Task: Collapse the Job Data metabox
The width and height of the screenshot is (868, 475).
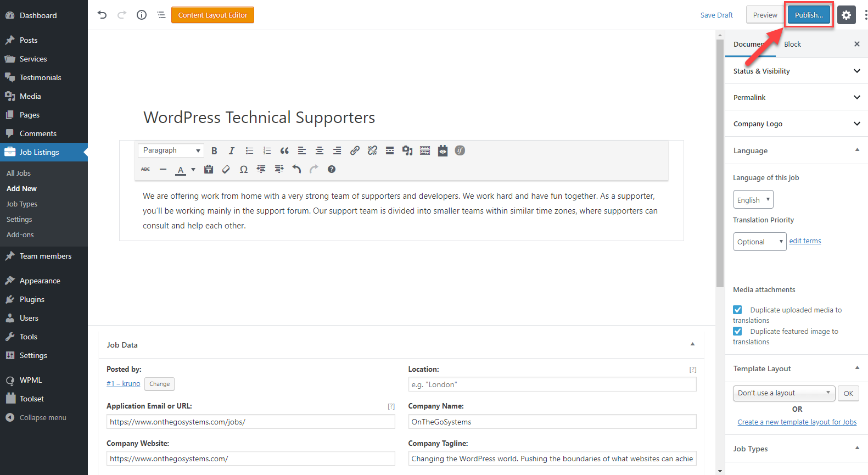Action: pyautogui.click(x=692, y=344)
